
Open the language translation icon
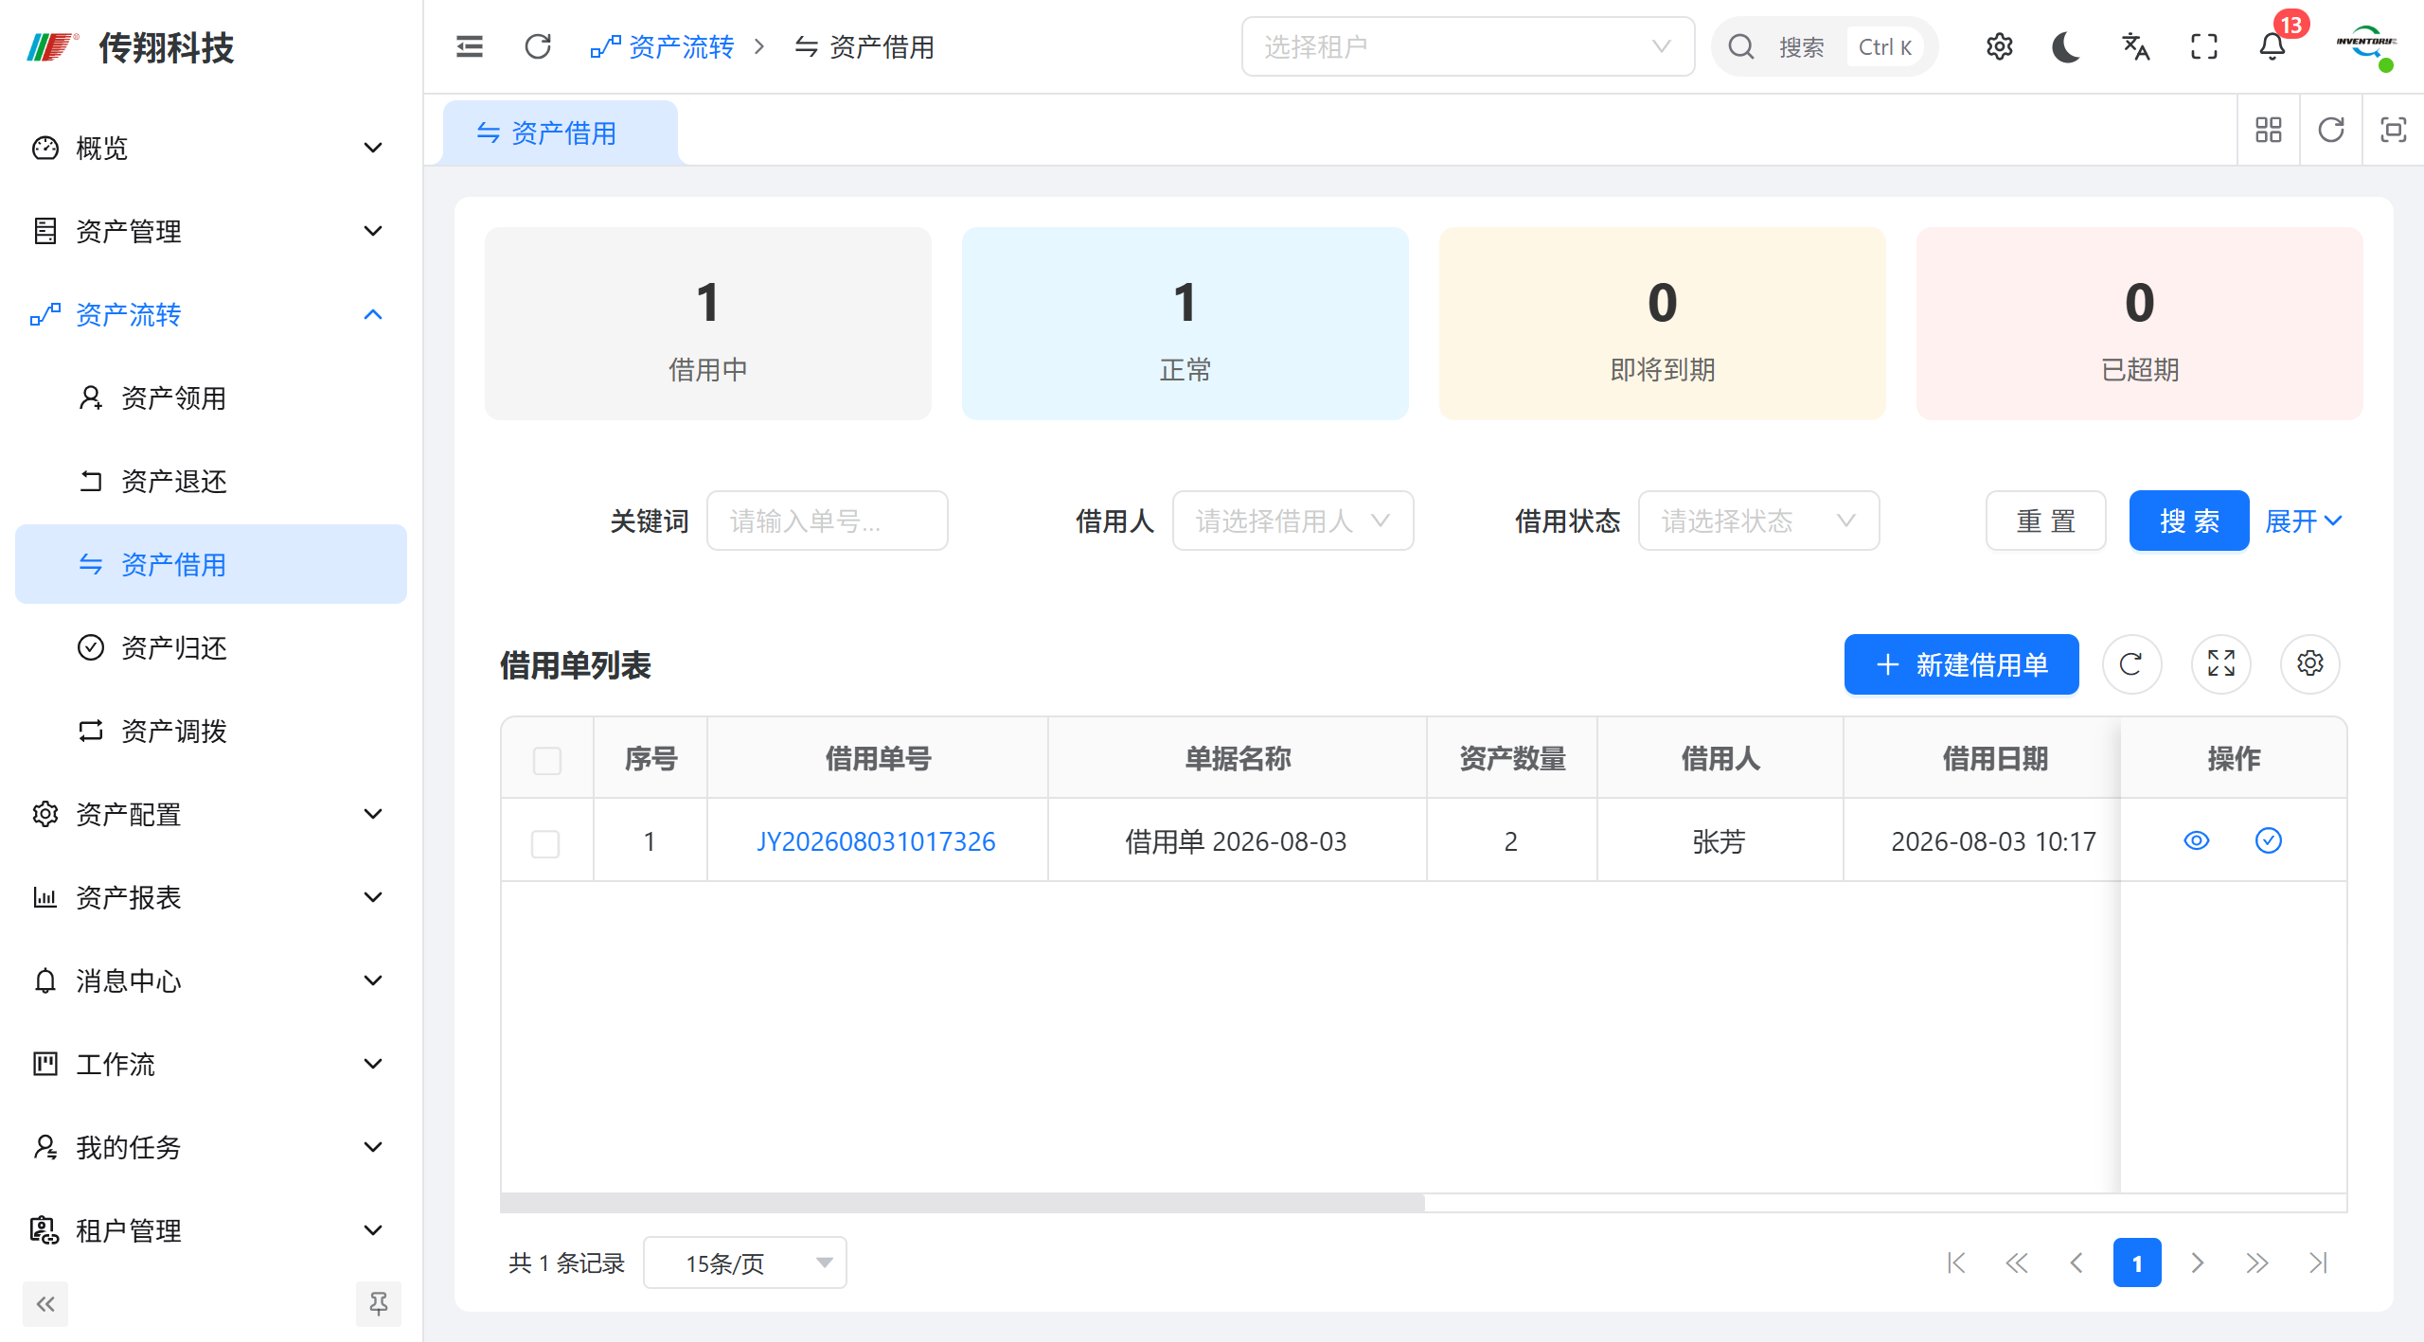coord(2135,46)
